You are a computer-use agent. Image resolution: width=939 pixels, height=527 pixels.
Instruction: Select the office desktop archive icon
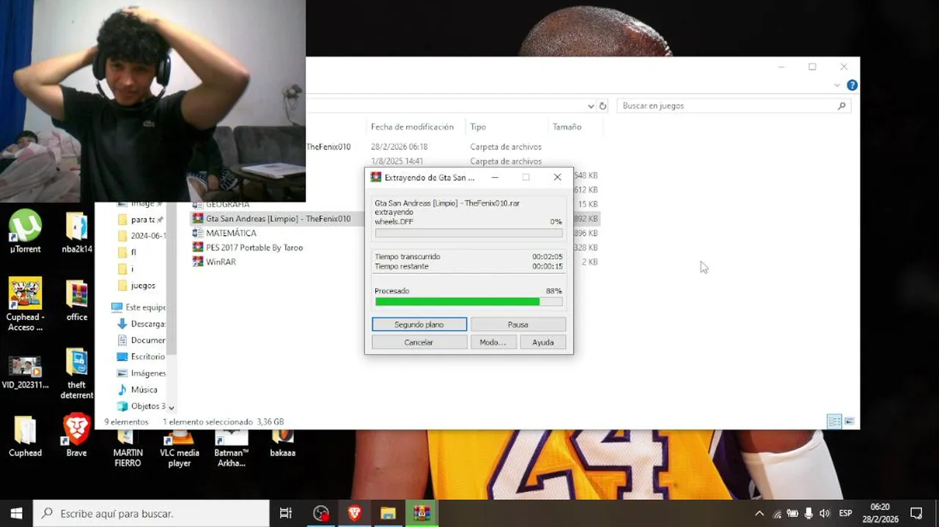(x=76, y=301)
